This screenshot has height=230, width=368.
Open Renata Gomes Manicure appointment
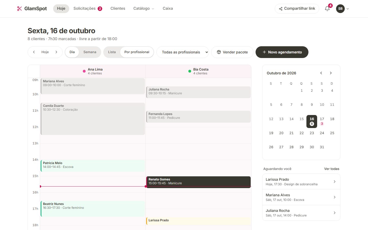pos(198,182)
